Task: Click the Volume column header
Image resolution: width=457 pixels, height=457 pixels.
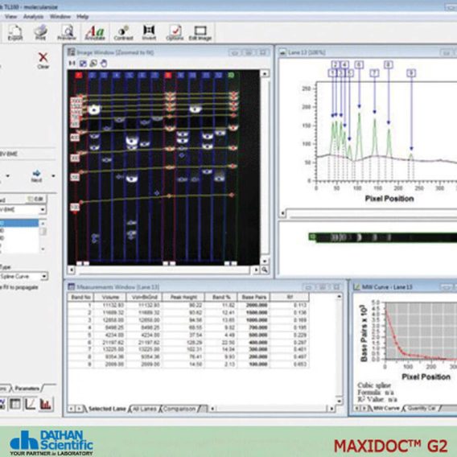Action: [110, 297]
